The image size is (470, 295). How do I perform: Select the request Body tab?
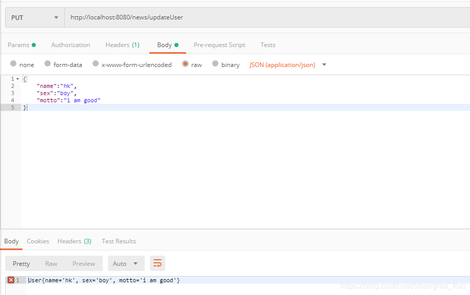(x=168, y=45)
